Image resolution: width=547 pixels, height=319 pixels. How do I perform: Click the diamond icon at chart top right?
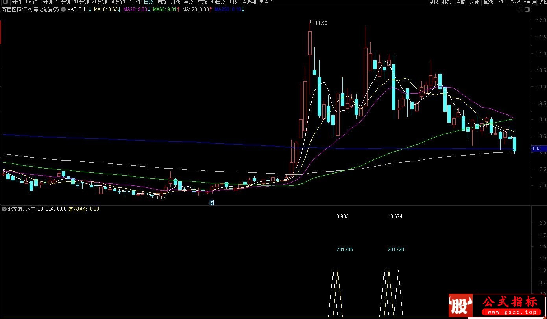click(520, 9)
